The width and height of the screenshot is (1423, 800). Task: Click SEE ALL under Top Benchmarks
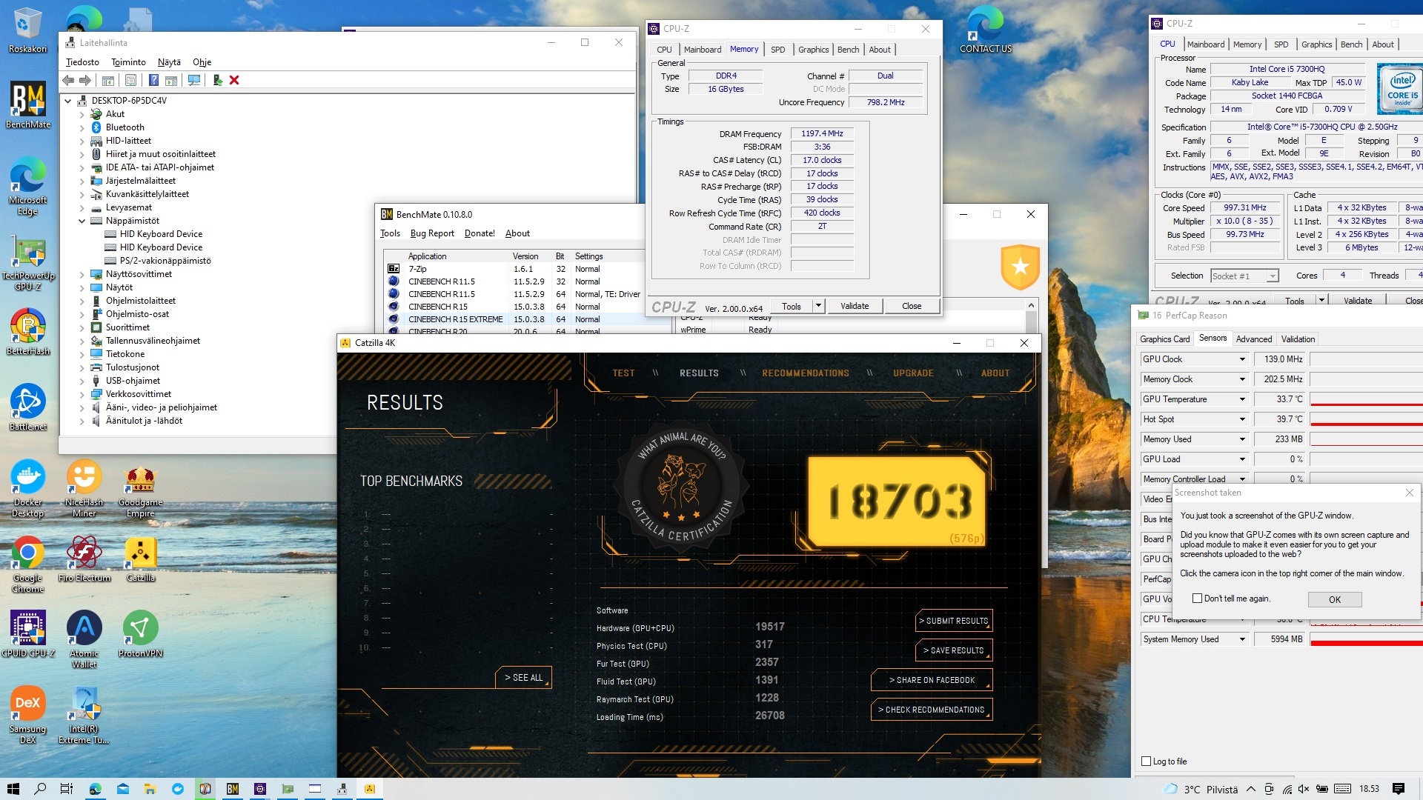[523, 677]
